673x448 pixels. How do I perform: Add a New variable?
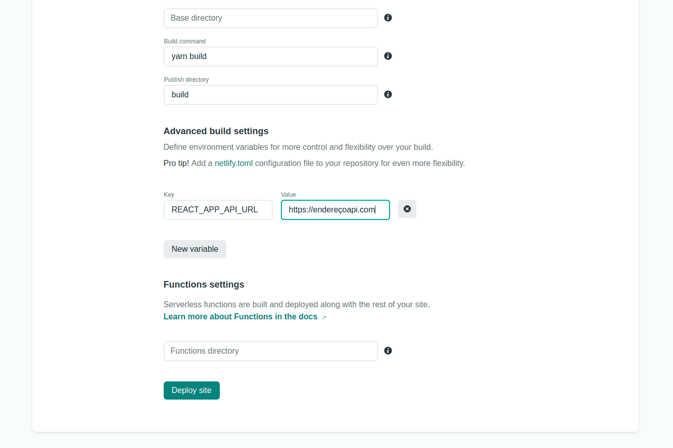tap(195, 249)
